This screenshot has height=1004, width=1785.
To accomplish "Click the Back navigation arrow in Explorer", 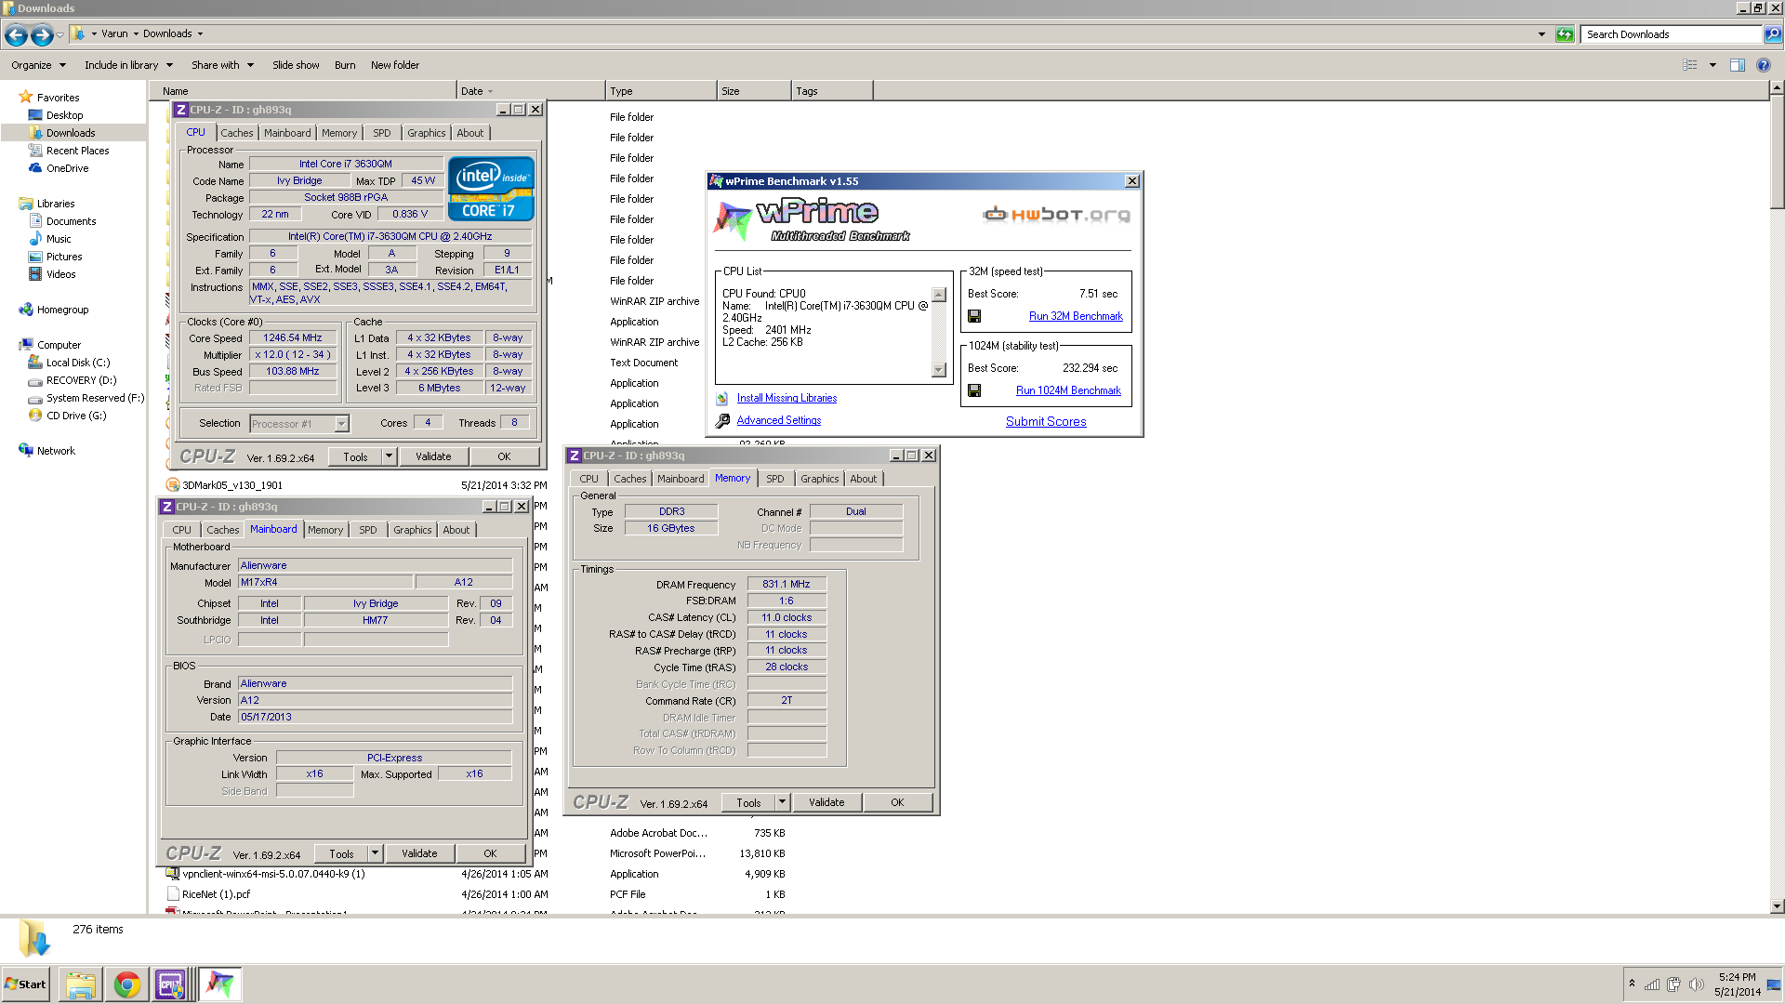I will pos(16,35).
